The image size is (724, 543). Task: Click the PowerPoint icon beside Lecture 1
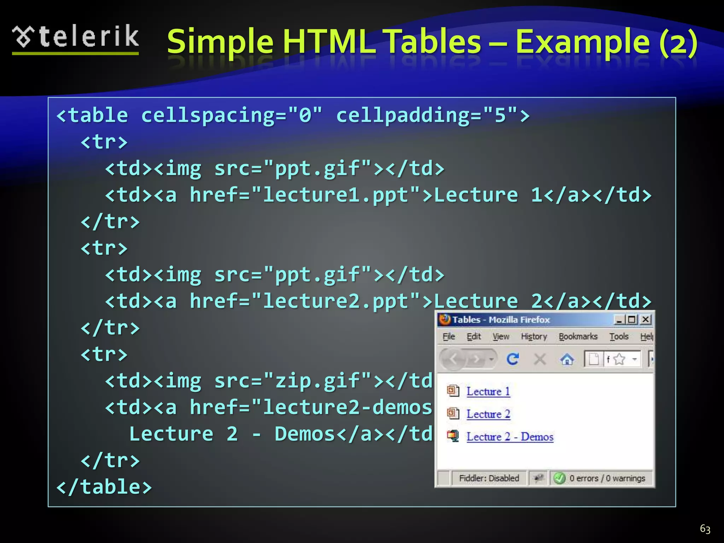pos(453,391)
